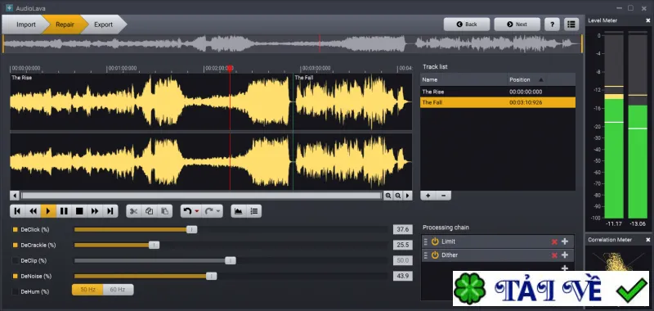
Task: Click the DeCrackle slider handle
Action: tap(154, 245)
